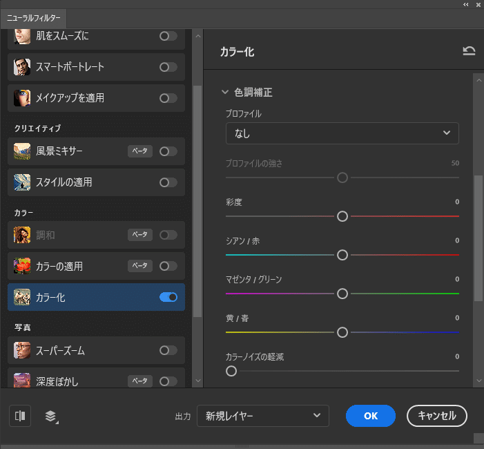The width and height of the screenshot is (484, 449).
Task: Click the クリエイティブ category heading
Action: click(x=38, y=128)
